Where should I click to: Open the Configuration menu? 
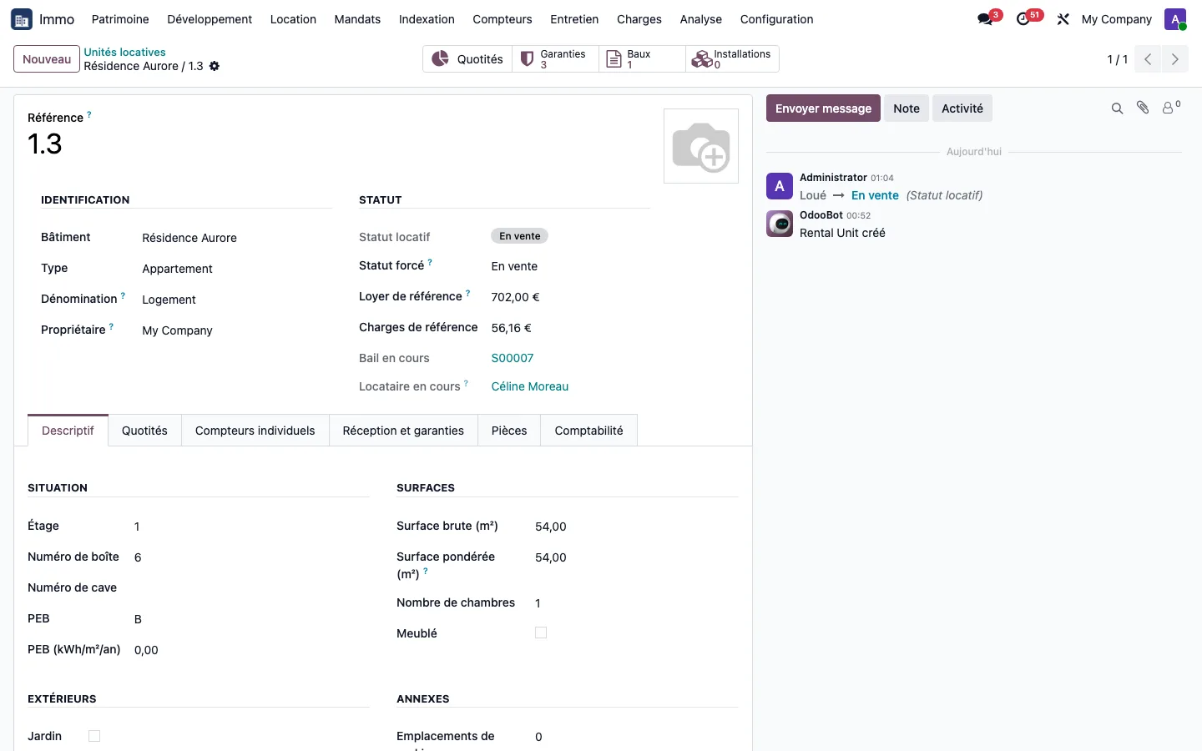coord(776,19)
